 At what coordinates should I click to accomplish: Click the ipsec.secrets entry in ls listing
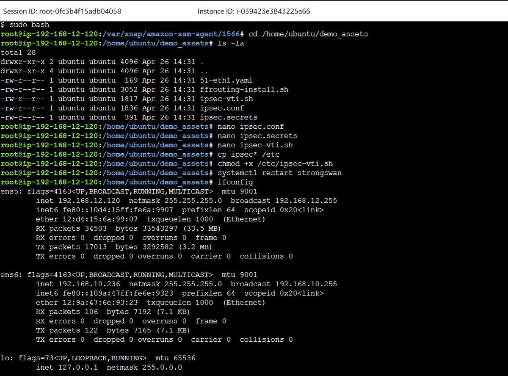point(229,117)
